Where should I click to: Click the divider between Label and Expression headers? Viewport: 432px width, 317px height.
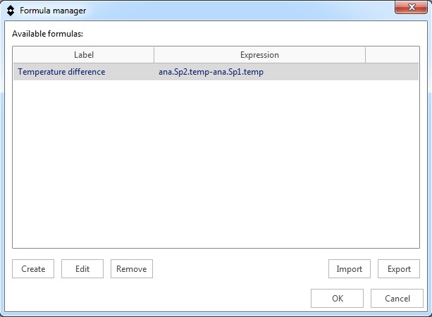pos(154,55)
